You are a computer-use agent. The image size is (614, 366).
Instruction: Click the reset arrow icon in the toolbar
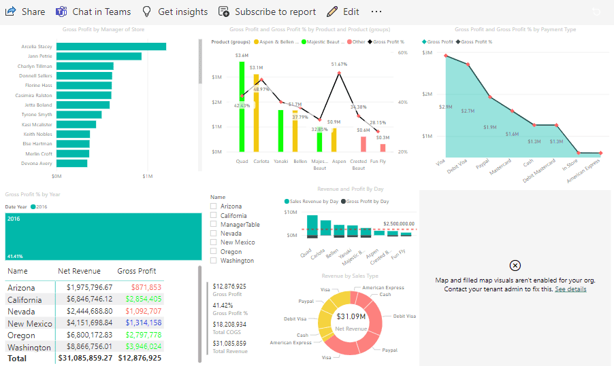(x=596, y=12)
